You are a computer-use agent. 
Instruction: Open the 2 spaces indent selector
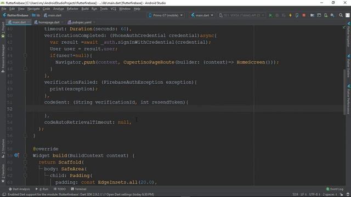coord(330,195)
